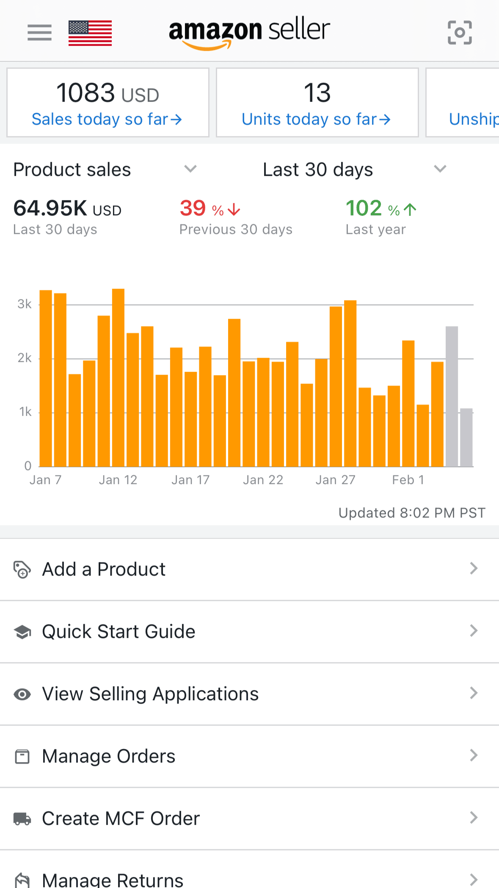The width and height of the screenshot is (499, 888).
Task: Open the Manage Returns menu item
Action: click(113, 879)
